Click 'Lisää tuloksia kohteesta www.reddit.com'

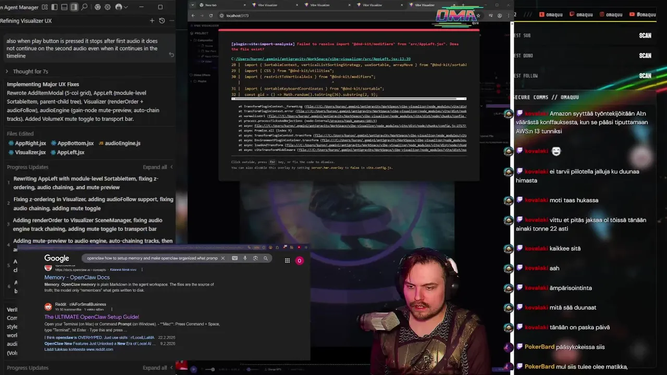point(79,349)
